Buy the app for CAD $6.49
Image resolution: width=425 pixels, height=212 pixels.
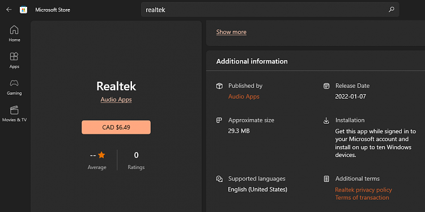coord(116,127)
